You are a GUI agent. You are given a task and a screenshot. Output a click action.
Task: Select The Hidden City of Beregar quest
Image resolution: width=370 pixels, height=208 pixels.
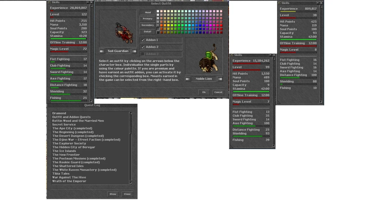74,147
